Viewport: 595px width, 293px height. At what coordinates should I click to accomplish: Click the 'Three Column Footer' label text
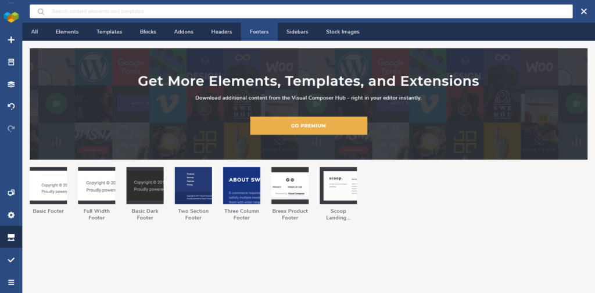[242, 214]
